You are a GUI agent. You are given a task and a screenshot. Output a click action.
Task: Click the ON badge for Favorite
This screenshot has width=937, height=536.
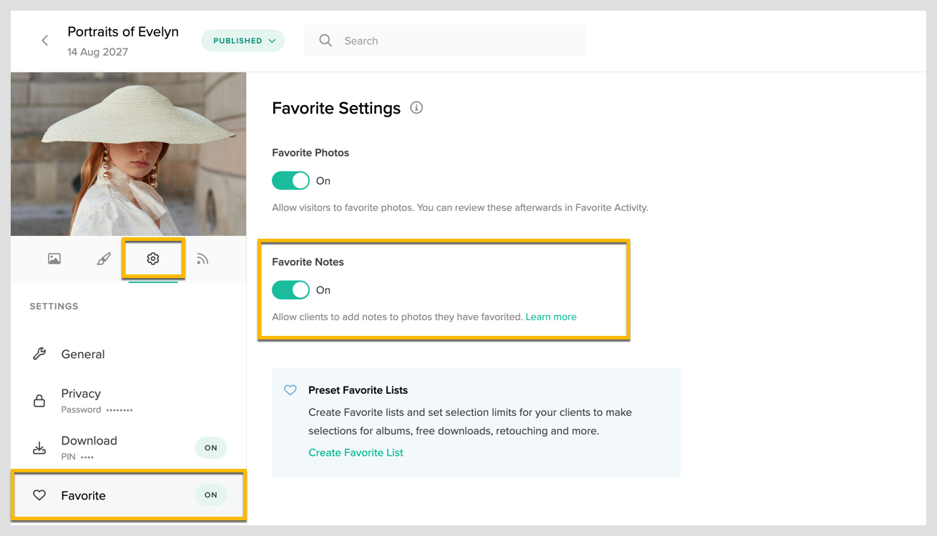(x=211, y=495)
